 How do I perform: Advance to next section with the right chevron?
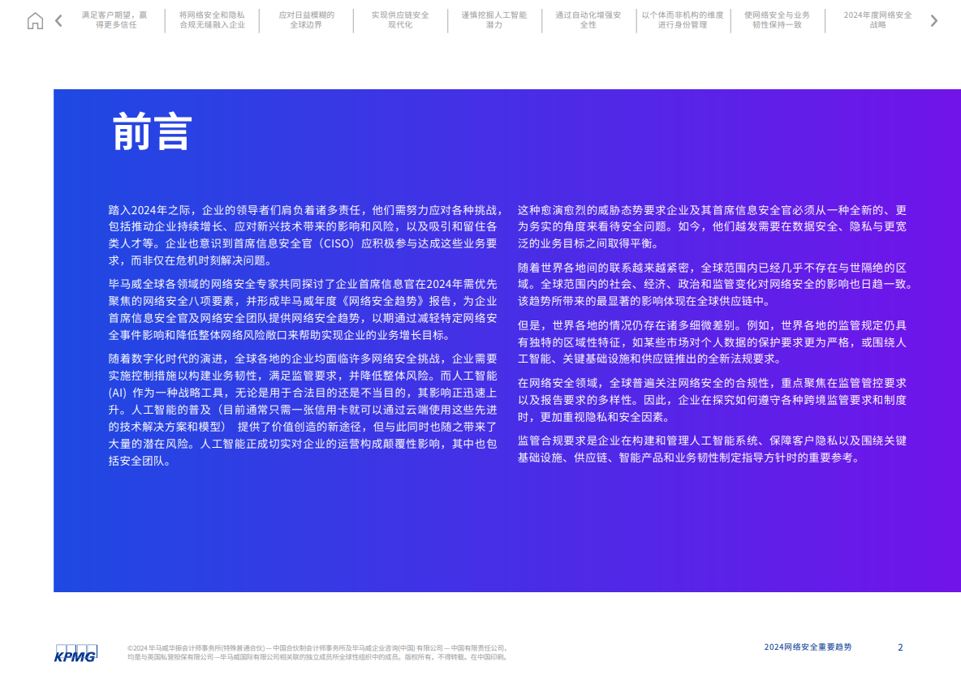(933, 20)
